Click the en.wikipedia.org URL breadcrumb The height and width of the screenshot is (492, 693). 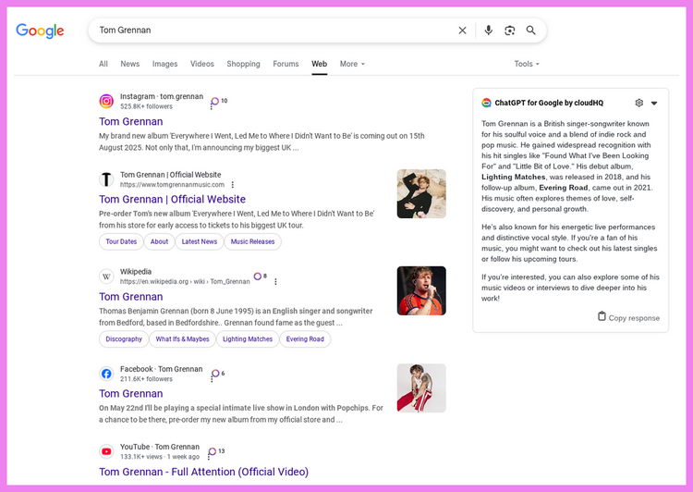(185, 281)
